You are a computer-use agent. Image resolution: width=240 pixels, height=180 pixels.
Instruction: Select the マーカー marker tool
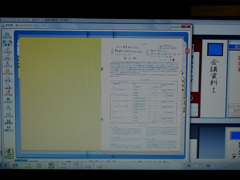pos(7,57)
